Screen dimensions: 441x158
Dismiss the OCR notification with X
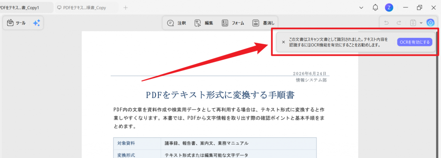tap(283, 42)
